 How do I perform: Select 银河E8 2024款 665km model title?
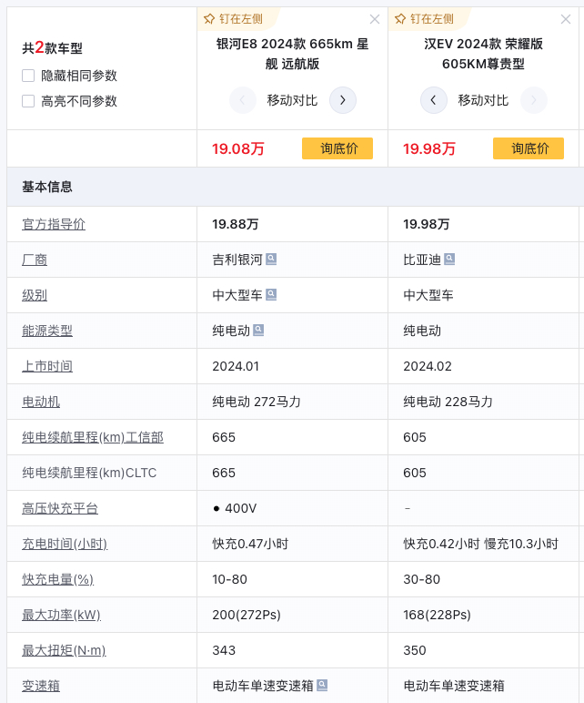click(292, 54)
